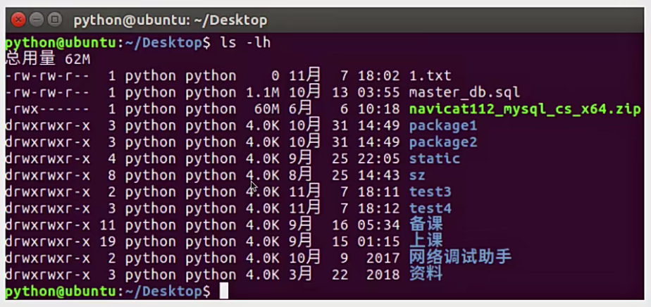The width and height of the screenshot is (651, 307).
Task: Click the red close window button
Action: pyautogui.click(x=18, y=20)
